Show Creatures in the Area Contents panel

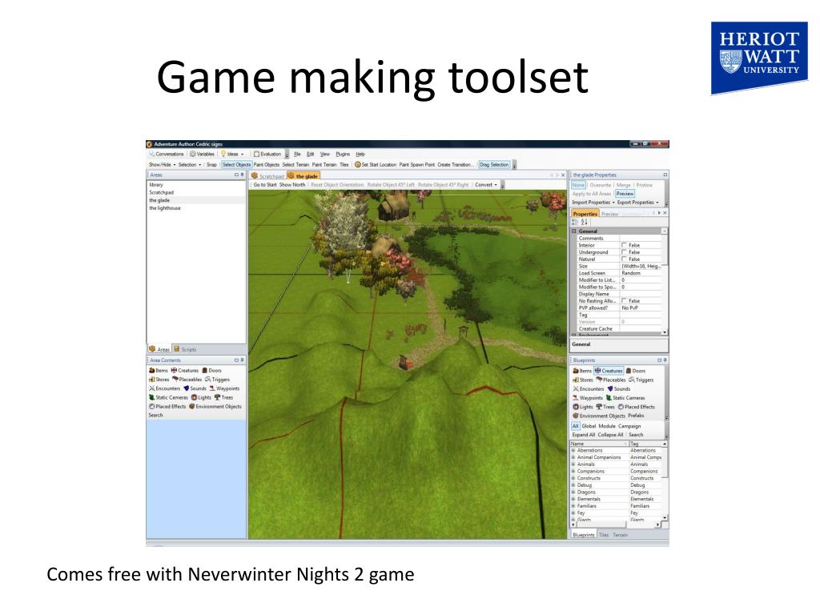(x=185, y=370)
